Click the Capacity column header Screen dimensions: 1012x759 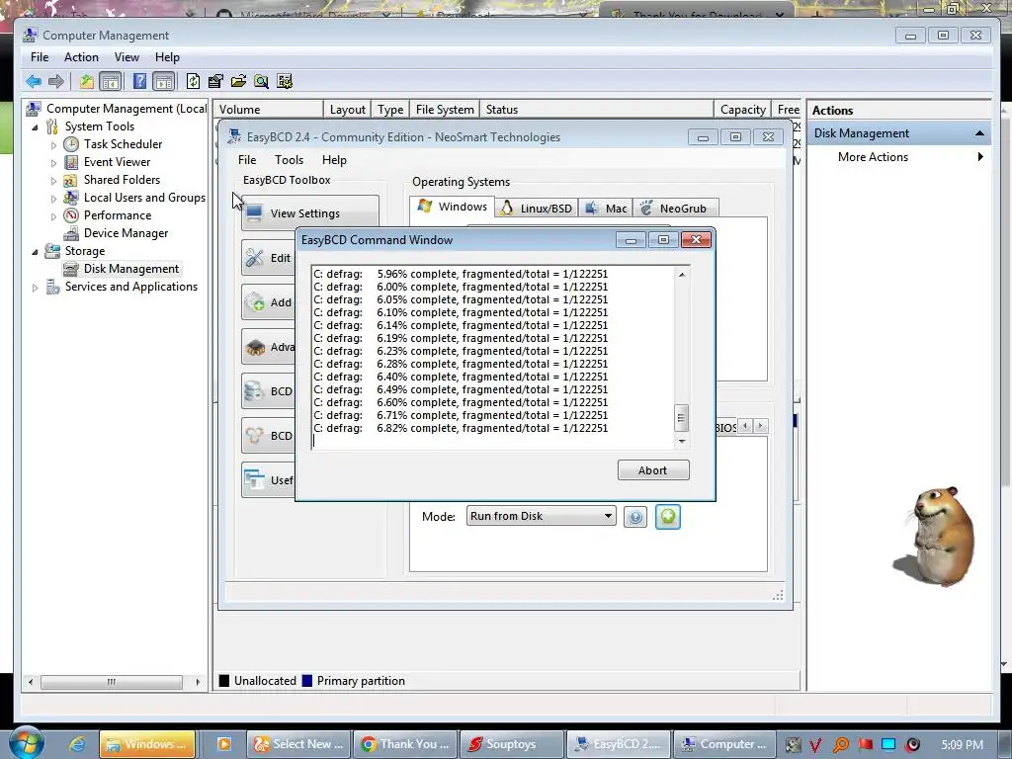[x=743, y=109]
